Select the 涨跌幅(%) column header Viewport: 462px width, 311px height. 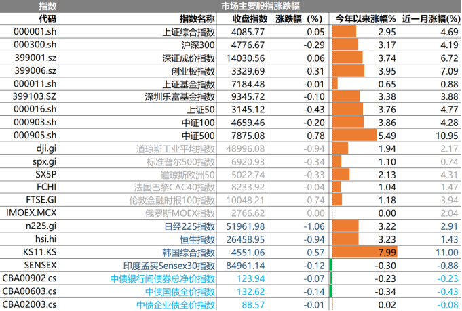tap(299, 19)
